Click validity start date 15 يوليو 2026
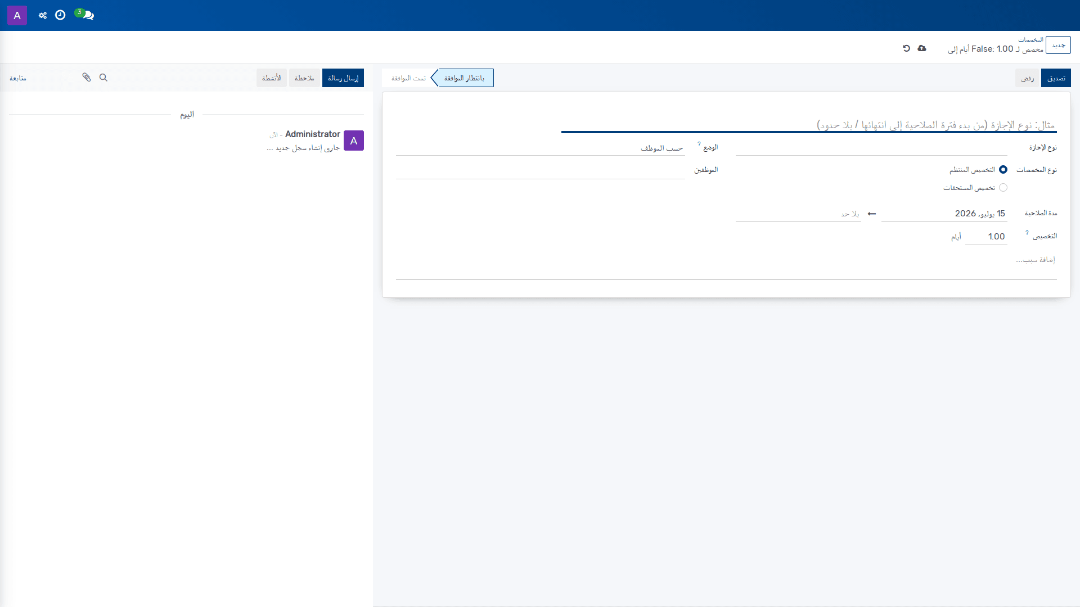This screenshot has height=607, width=1080. click(944, 214)
